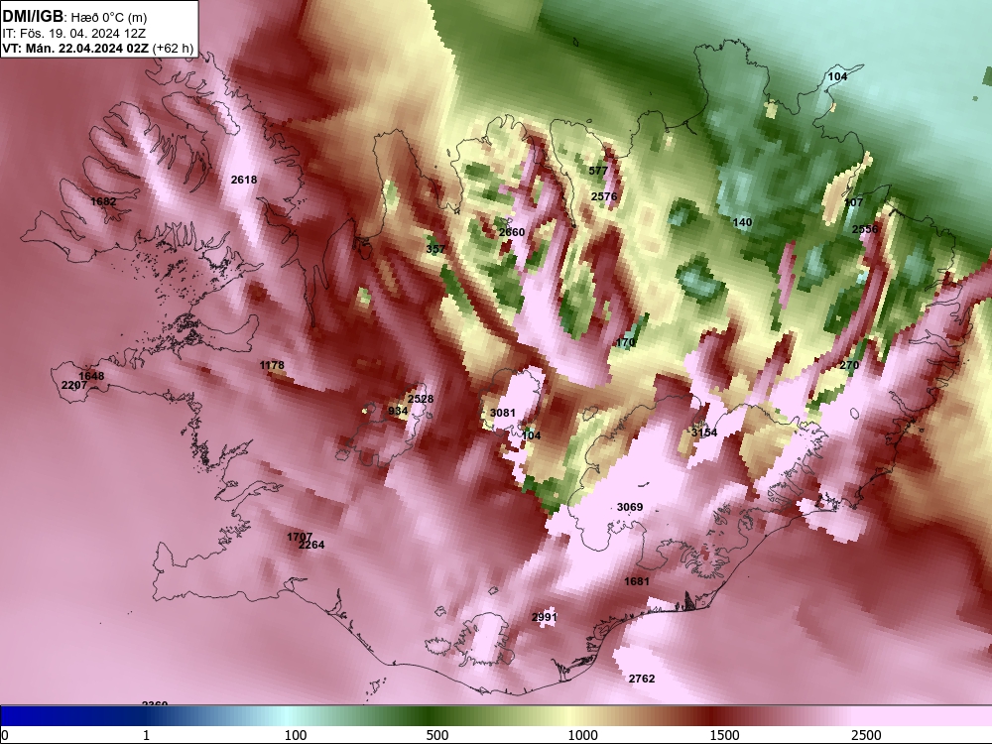This screenshot has height=744, width=992.
Task: Click the map value 1178
Action: click(x=272, y=366)
